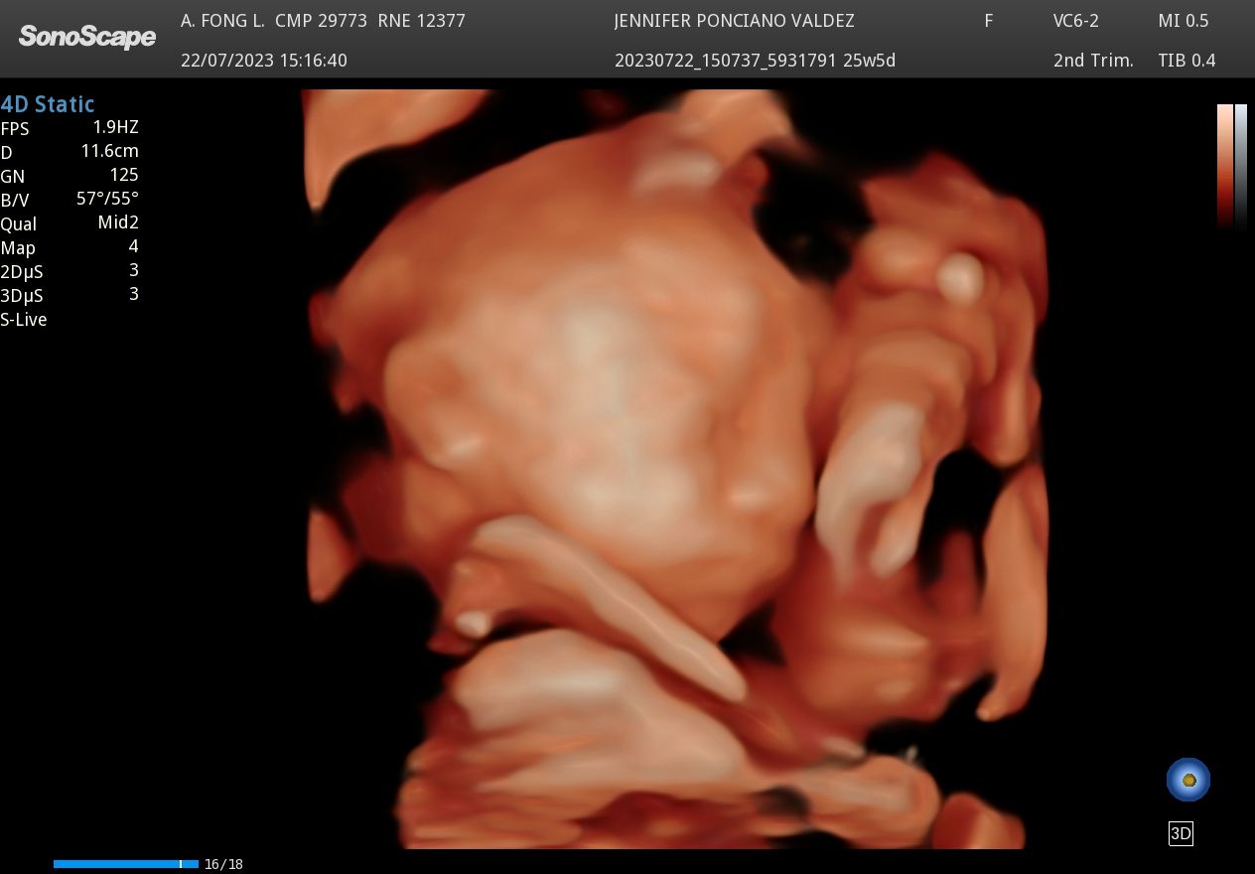Click the exam date and time
The height and width of the screenshot is (874, 1255).
point(264,61)
